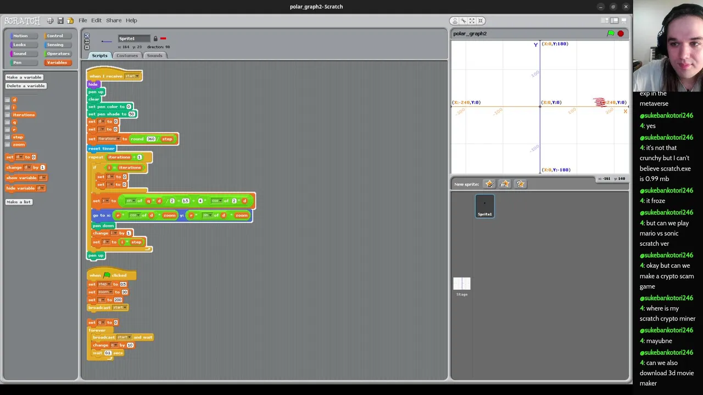
Task: Get a surprise sprite
Action: click(x=520, y=184)
